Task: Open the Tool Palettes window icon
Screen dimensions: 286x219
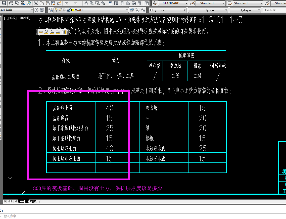Action: (x=122, y=3)
